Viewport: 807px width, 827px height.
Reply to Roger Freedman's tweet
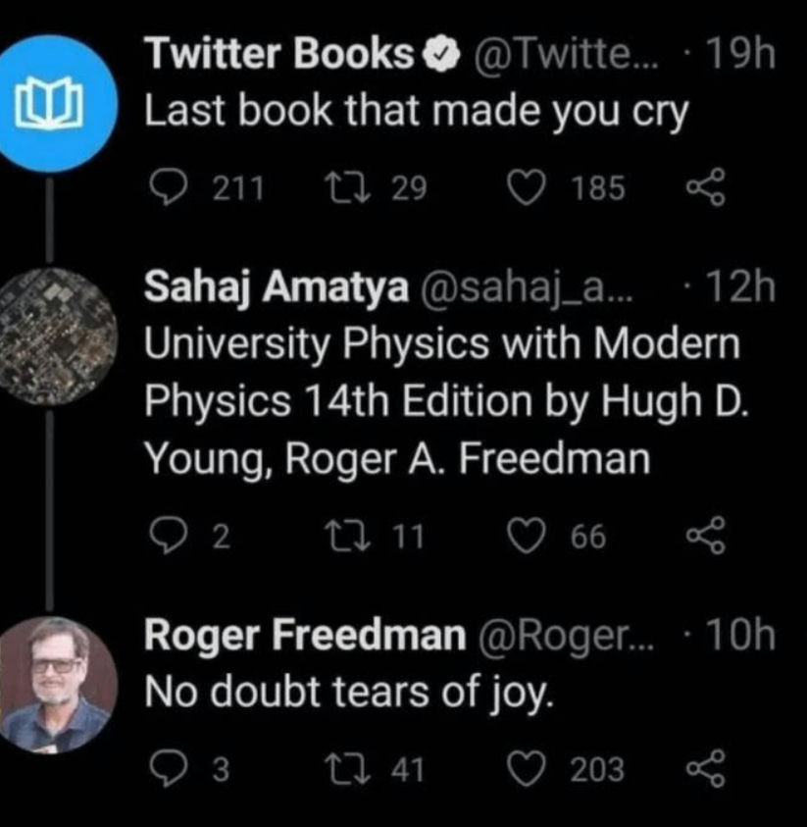pos(168,768)
